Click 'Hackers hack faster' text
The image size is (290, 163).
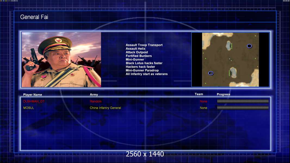coord(140,67)
